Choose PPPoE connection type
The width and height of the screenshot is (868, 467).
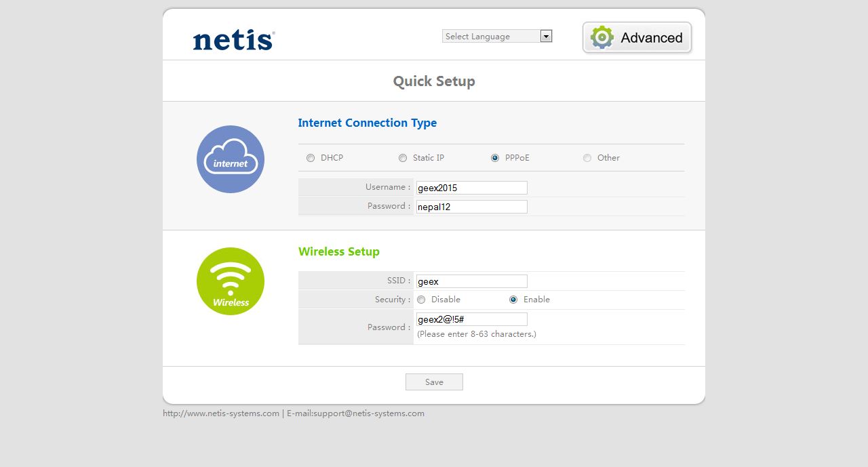[x=495, y=158]
